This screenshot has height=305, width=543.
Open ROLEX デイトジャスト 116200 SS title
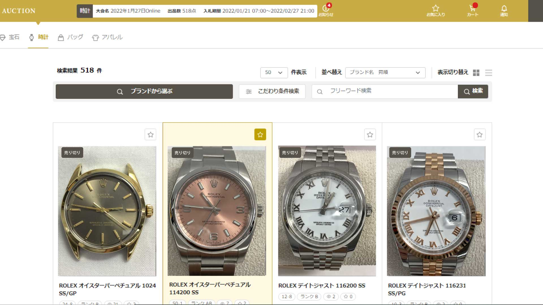coord(322,286)
